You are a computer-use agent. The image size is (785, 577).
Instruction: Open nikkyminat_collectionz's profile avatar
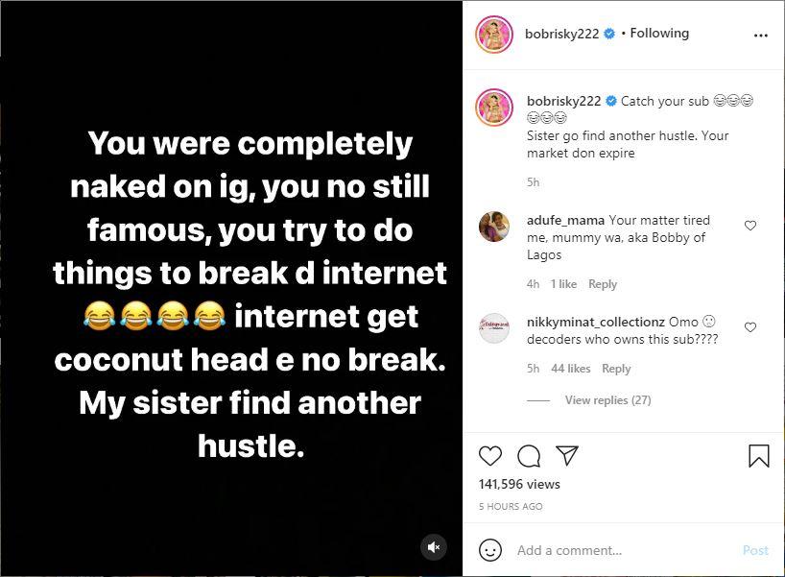click(494, 328)
